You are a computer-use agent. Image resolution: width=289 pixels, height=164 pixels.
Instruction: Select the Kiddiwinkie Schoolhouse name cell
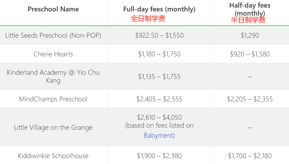[53, 156]
